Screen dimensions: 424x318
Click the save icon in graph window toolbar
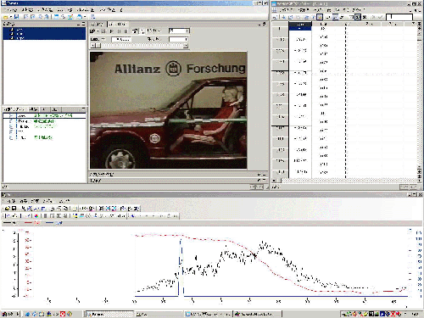coord(14,209)
